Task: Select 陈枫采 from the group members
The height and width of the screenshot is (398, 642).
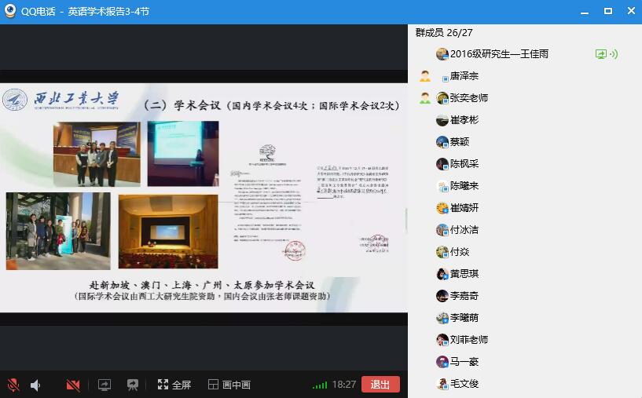Action: point(464,164)
